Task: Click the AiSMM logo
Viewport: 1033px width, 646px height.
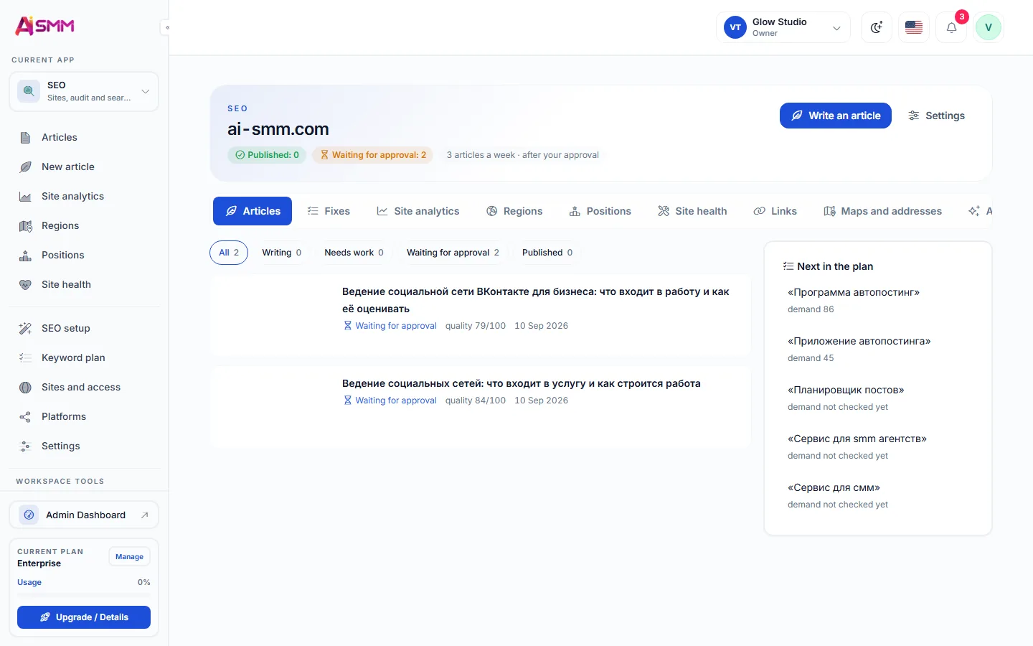Action: coord(44,26)
